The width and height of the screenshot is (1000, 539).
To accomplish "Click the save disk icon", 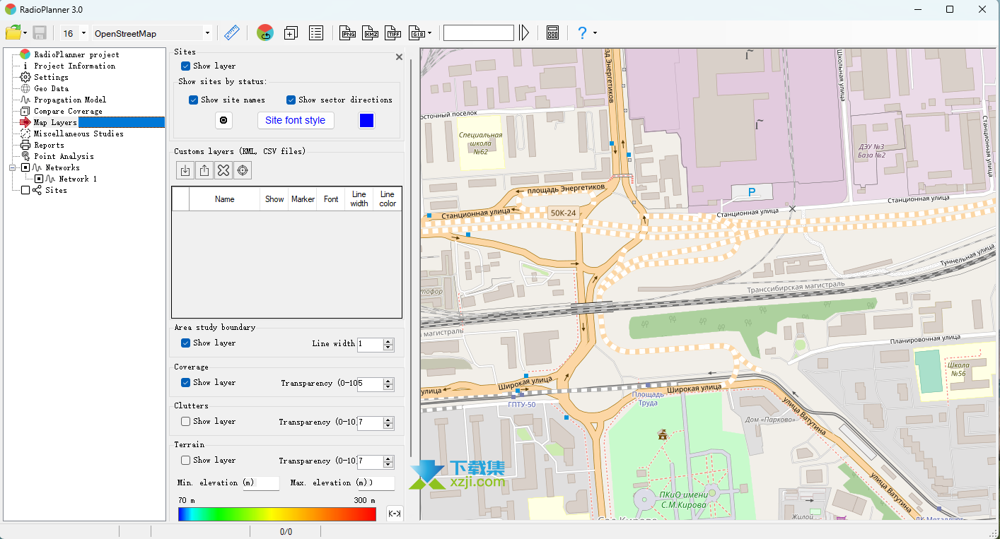I will (40, 32).
